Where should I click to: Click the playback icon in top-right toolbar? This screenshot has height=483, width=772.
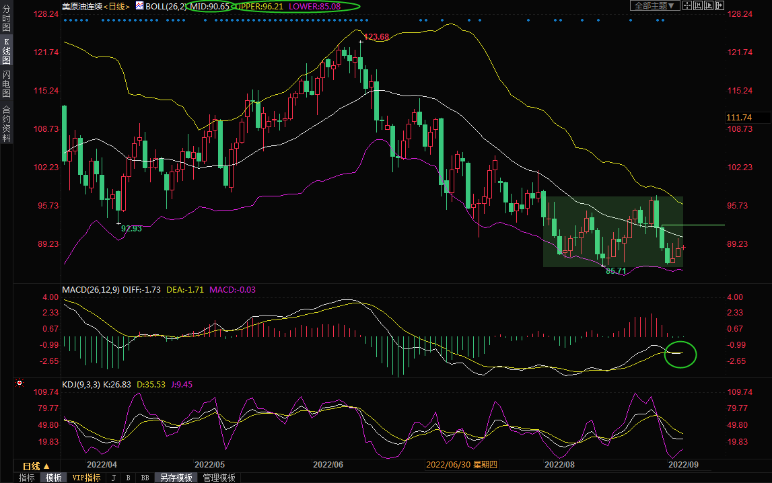(x=709, y=5)
